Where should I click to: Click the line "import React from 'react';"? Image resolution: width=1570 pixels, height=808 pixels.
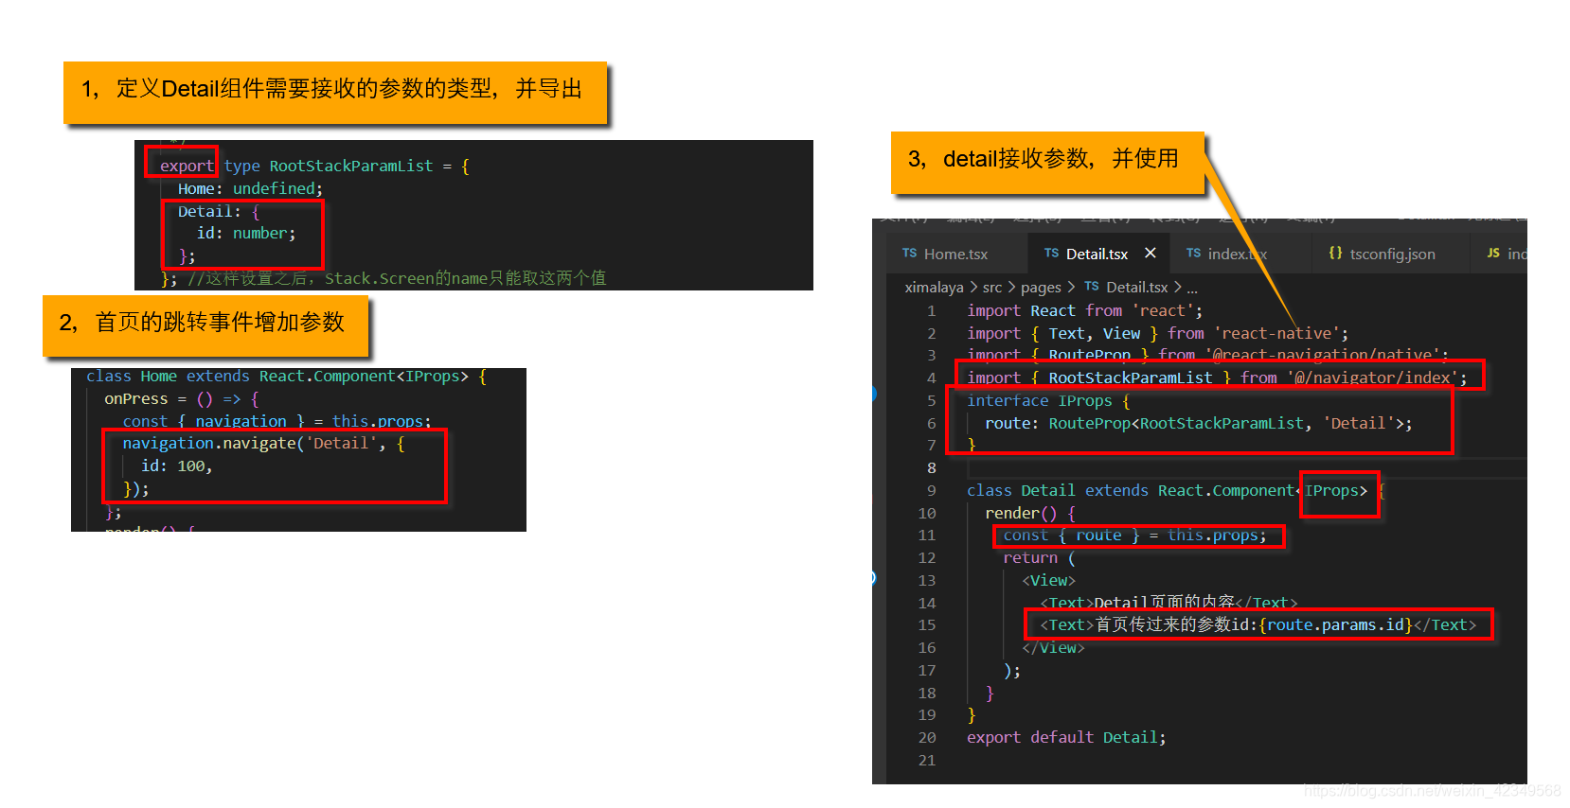[x=1084, y=310]
